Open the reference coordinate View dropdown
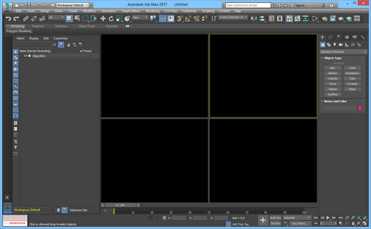Screen dimensions: 371x229 pyautogui.click(x=140, y=17)
